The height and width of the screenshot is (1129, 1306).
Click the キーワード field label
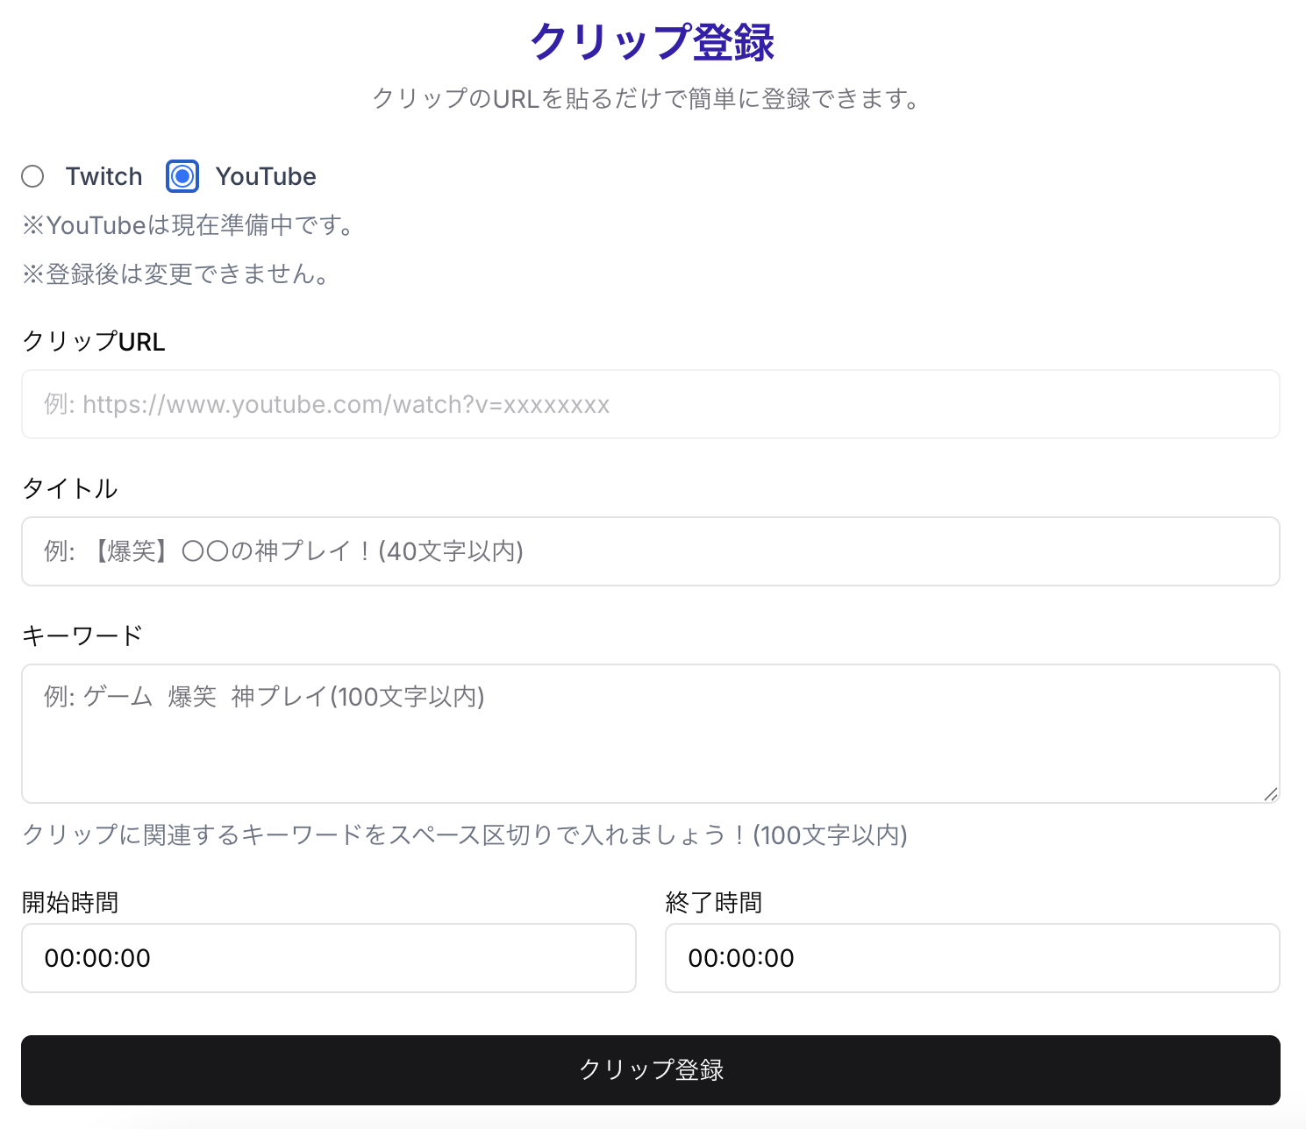pos(82,636)
